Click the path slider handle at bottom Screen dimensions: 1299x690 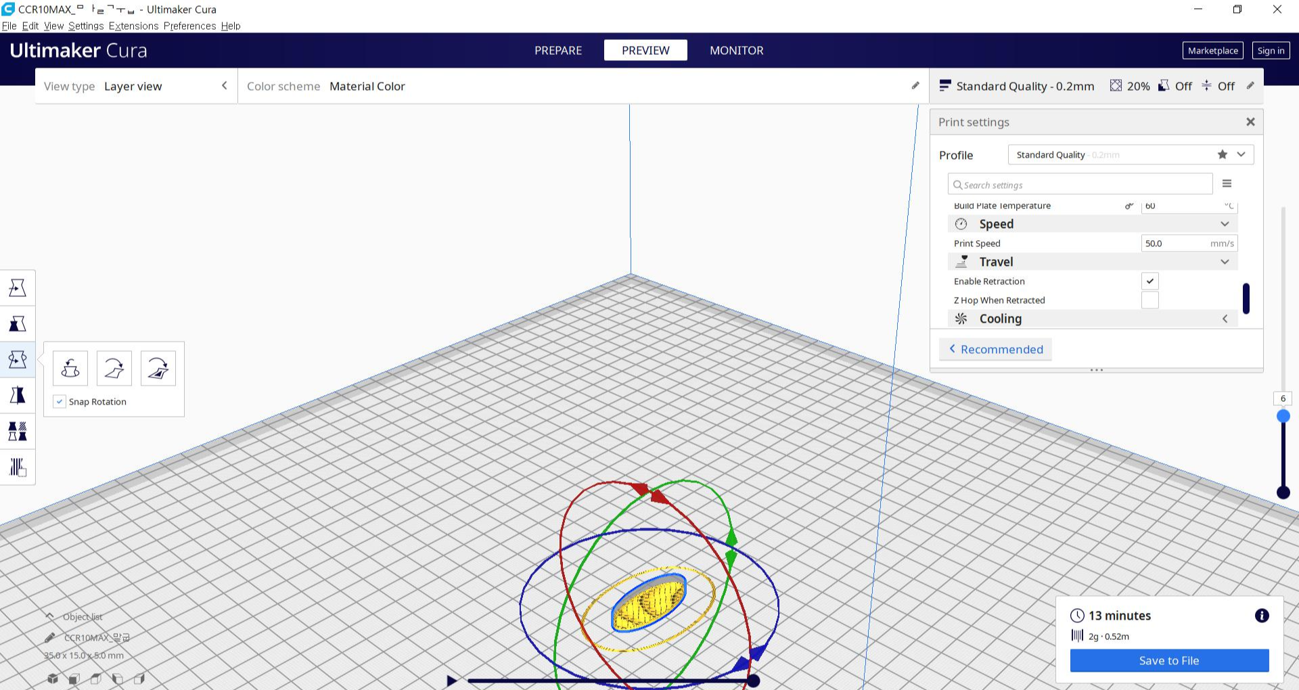click(x=753, y=681)
